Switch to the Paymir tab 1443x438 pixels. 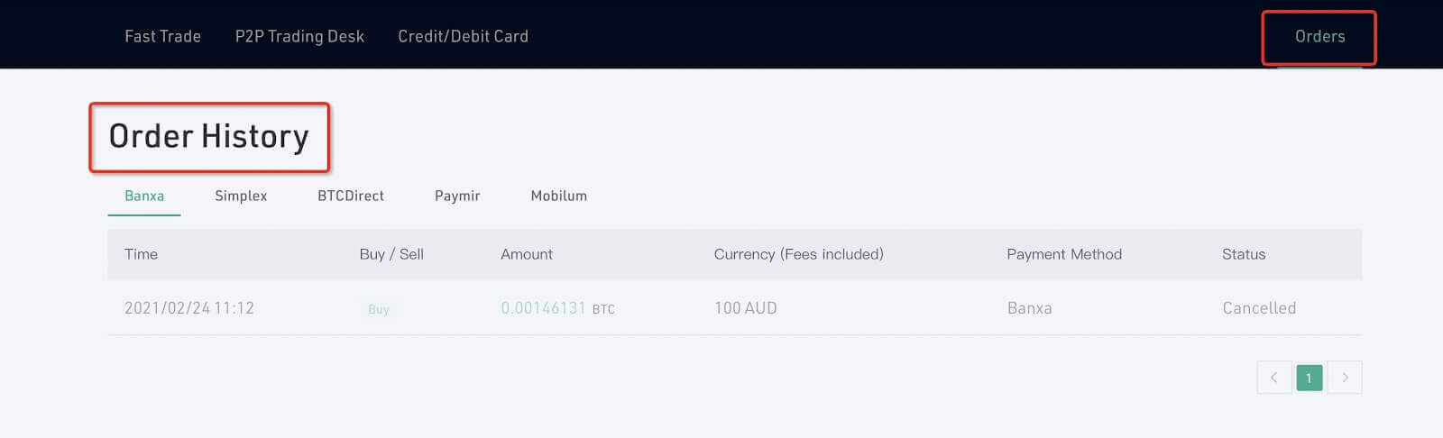(457, 196)
